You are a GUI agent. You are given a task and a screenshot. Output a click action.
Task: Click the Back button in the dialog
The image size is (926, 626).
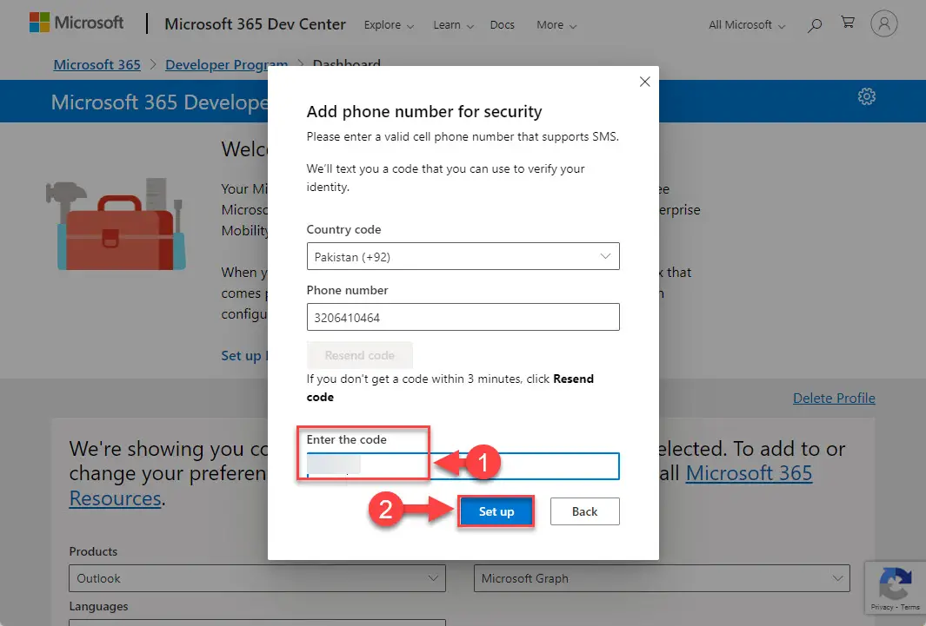[584, 511]
